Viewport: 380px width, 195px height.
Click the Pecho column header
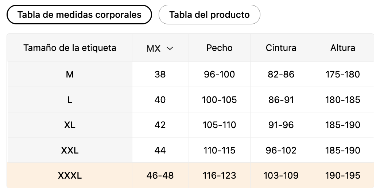coord(219,48)
